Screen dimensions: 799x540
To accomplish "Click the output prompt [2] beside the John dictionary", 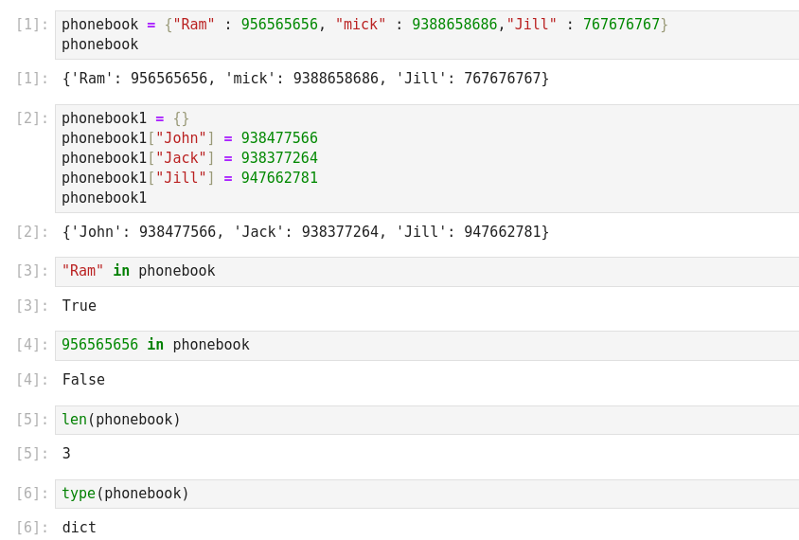I will tap(31, 232).
